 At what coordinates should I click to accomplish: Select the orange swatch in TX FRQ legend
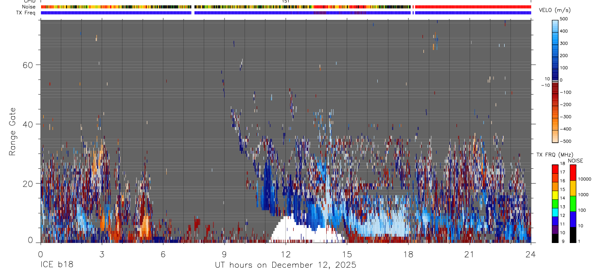555,186
